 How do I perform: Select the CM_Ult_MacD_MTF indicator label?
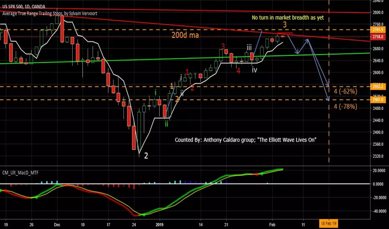(x=20, y=173)
